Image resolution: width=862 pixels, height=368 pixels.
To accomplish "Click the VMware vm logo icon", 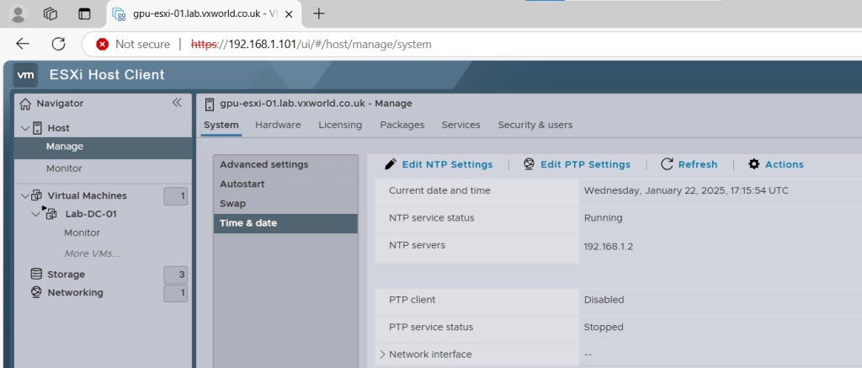I will coord(26,75).
